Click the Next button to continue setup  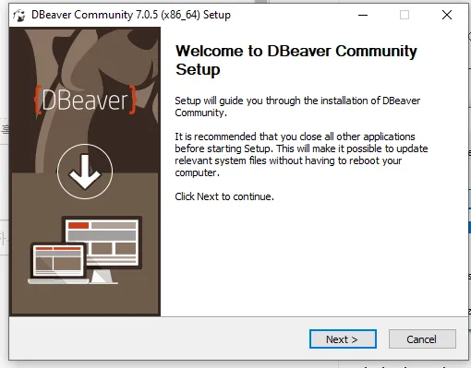(343, 339)
